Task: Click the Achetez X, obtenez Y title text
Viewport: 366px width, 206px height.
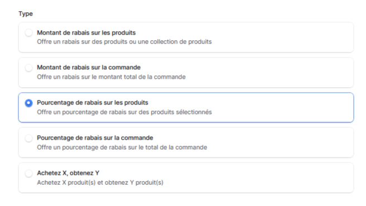Action: tap(68, 173)
